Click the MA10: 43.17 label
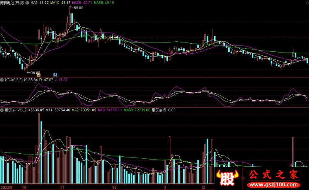The width and height of the screenshot is (309, 190). [60, 3]
